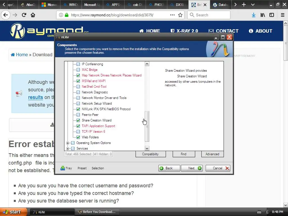Cancel the nLite wizard

point(218,168)
